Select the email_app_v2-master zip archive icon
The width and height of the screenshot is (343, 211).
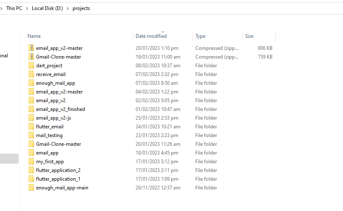tap(31, 48)
